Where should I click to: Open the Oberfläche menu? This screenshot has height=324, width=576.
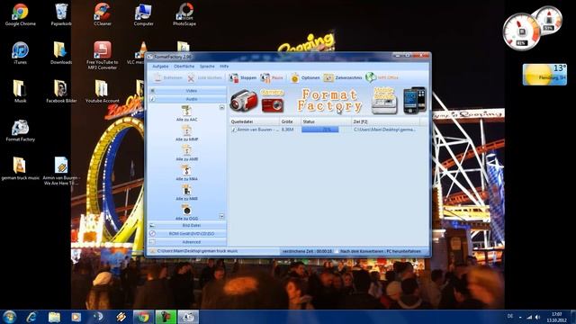pos(184,67)
